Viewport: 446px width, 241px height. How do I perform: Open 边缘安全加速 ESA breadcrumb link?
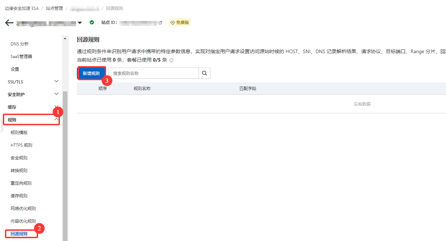(22, 8)
